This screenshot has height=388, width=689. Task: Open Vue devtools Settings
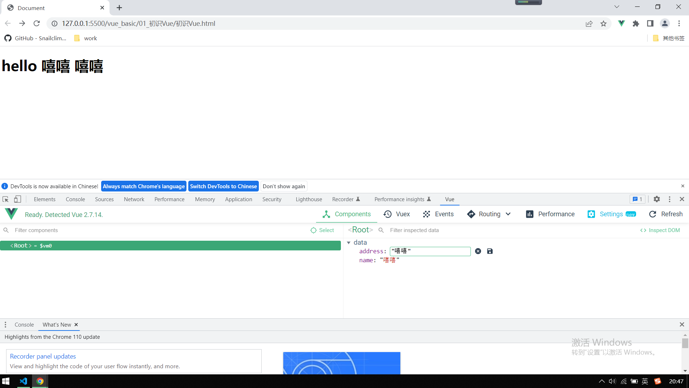click(x=612, y=214)
